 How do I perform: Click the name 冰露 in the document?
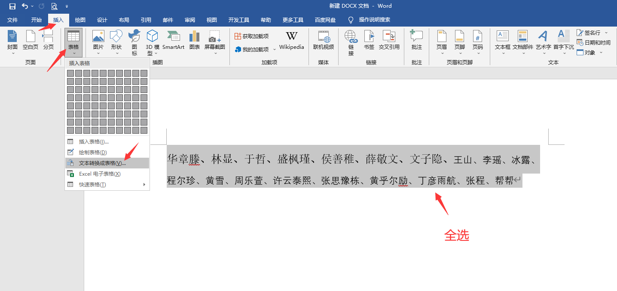tap(521, 159)
